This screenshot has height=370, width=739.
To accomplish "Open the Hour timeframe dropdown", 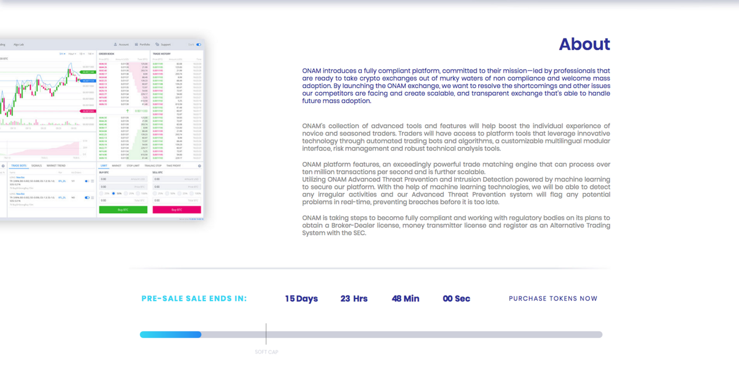I will click(72, 54).
